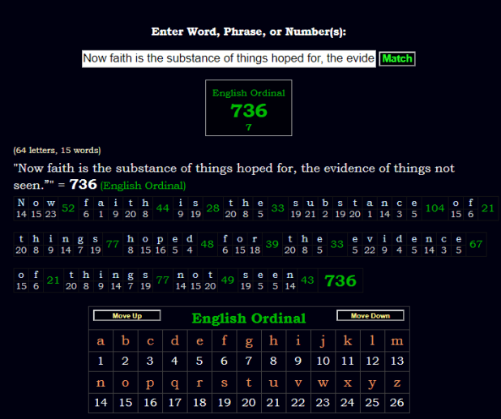Click the English Ordinal cipher table heading
Screen dimensions: 501x419
248,319
